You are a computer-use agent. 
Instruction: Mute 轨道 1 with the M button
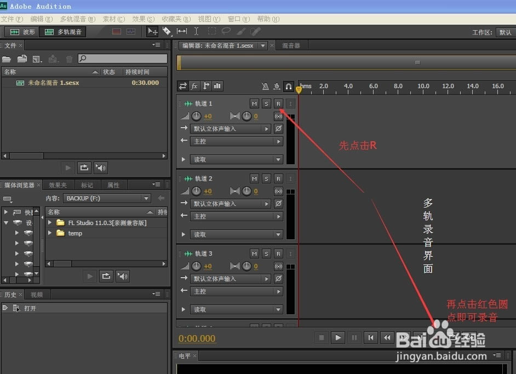tap(254, 103)
